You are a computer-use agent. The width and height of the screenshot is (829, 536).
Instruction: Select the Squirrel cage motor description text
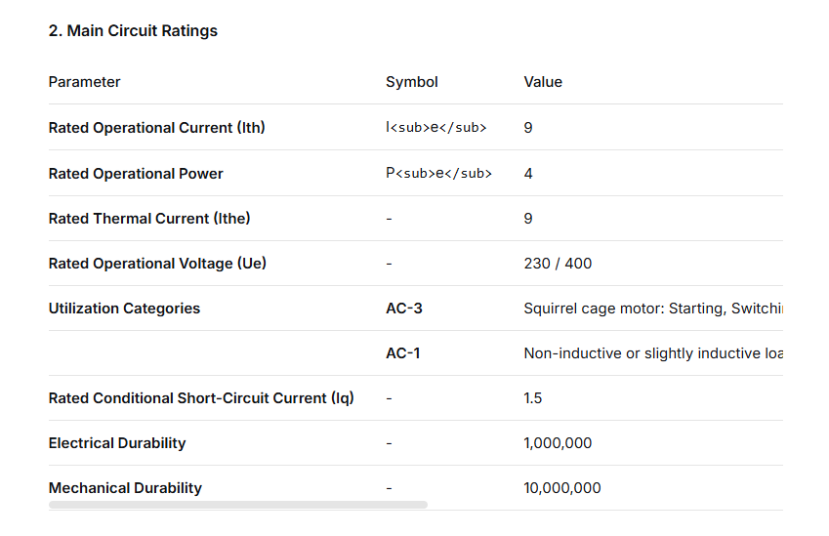[652, 309]
